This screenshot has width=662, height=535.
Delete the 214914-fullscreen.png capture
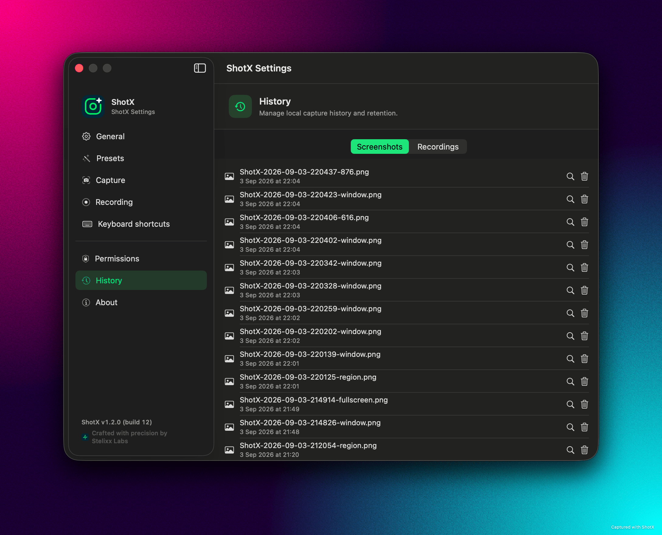click(584, 404)
